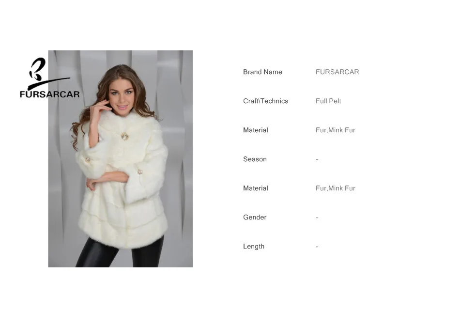Click the second Fur,Mink Fur value

coord(336,188)
